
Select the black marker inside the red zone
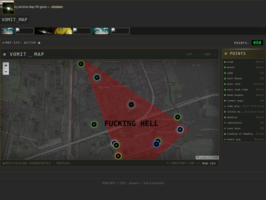(132, 105)
